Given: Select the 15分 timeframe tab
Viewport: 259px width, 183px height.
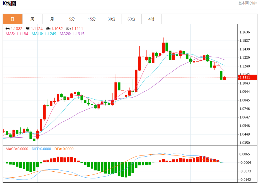Looking at the screenshot, I should point(92,19).
